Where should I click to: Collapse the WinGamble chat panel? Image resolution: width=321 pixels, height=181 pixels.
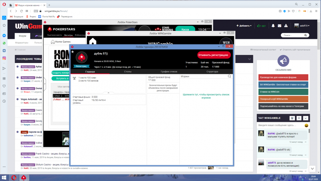pos(305,118)
